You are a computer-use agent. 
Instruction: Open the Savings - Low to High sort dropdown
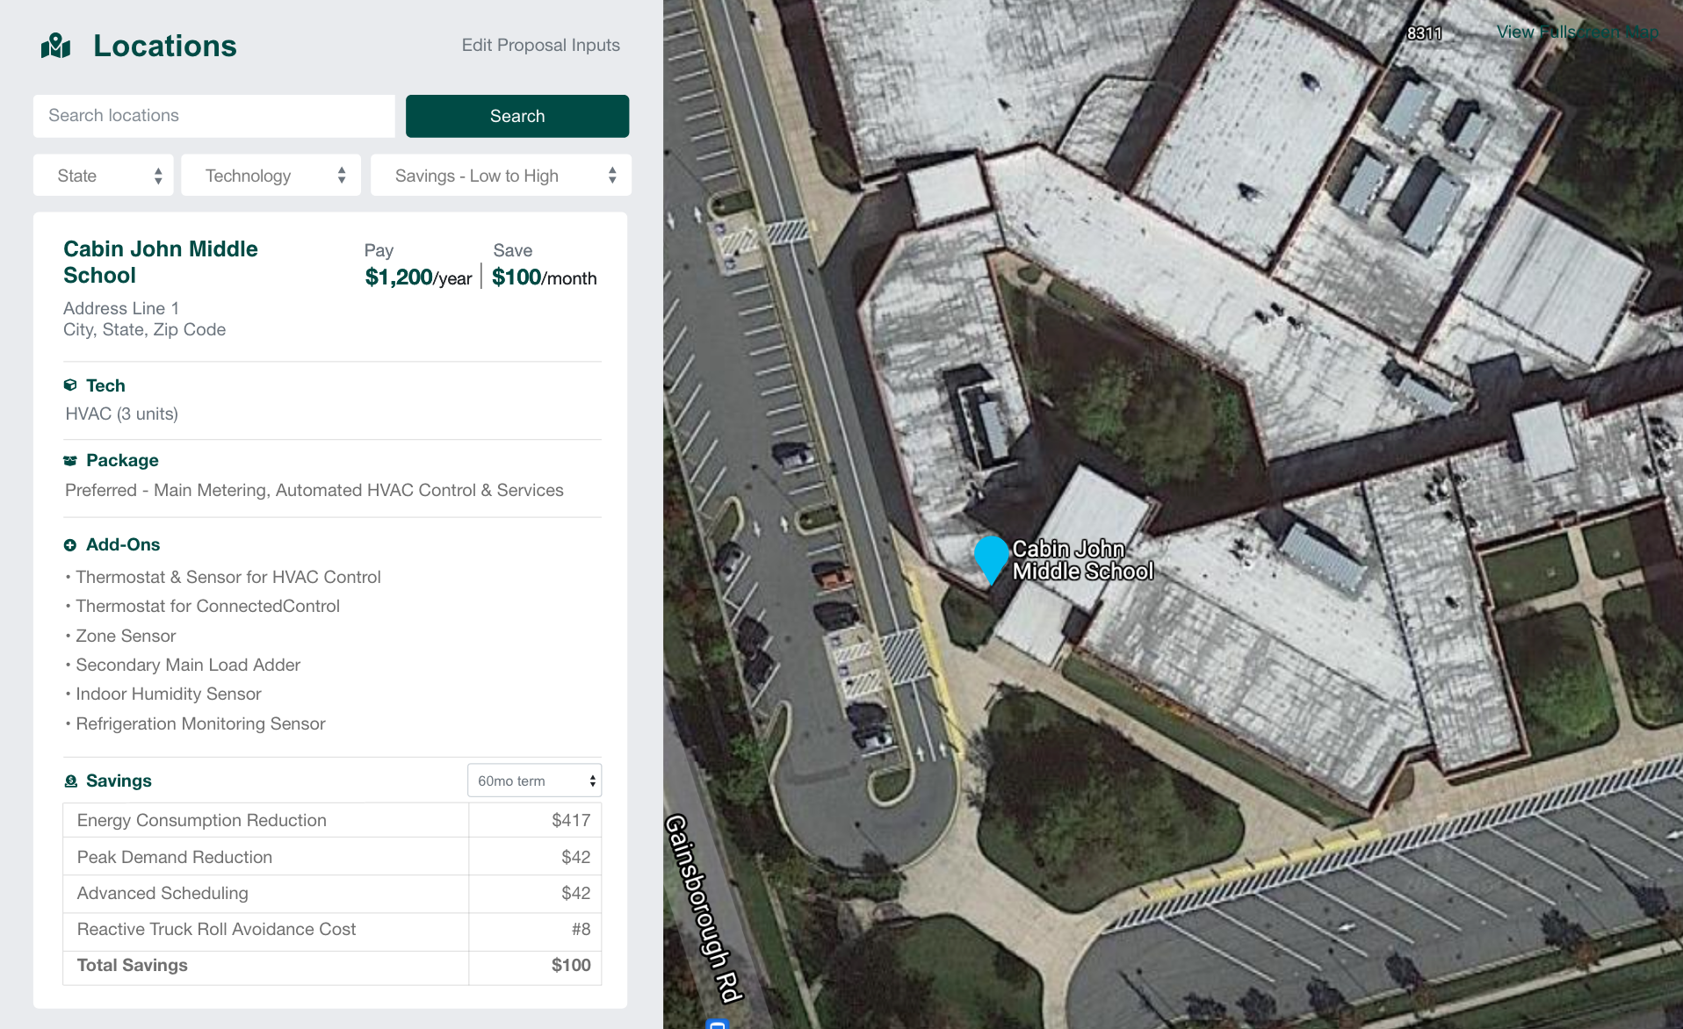501,176
